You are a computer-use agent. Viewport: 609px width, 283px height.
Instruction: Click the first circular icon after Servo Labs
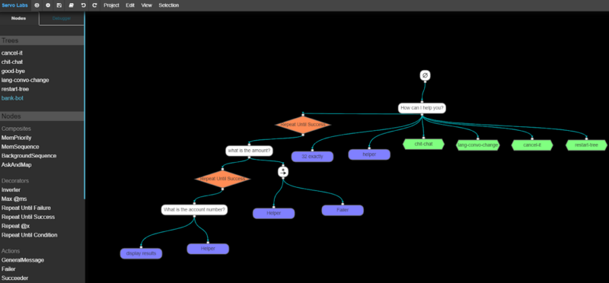coord(37,5)
